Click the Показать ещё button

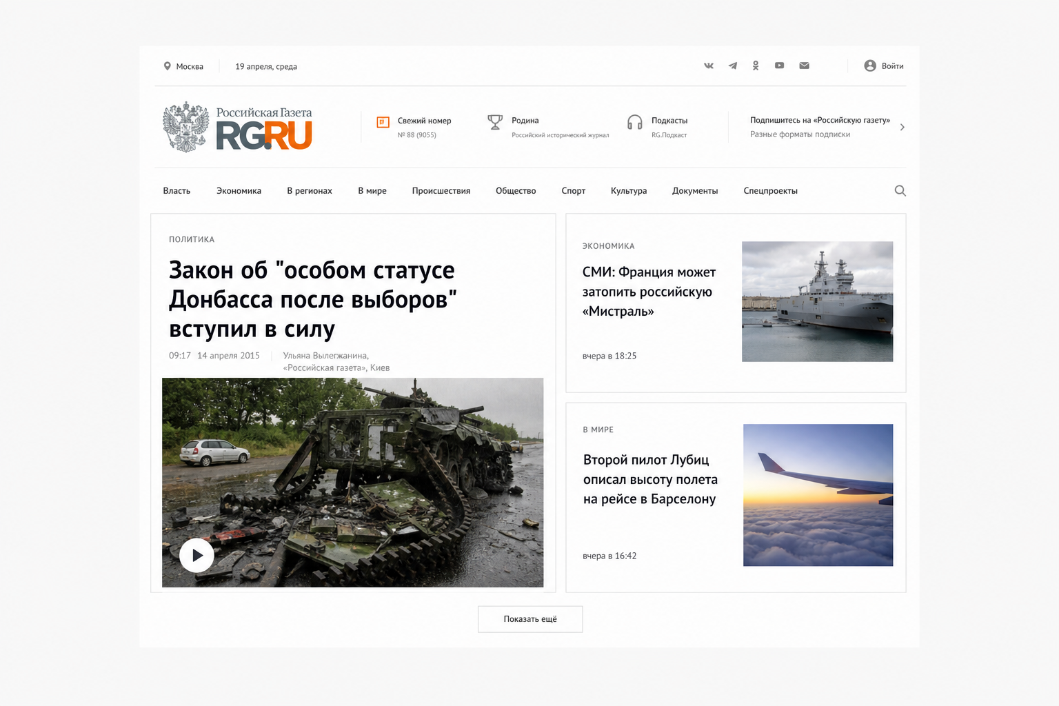[530, 619]
